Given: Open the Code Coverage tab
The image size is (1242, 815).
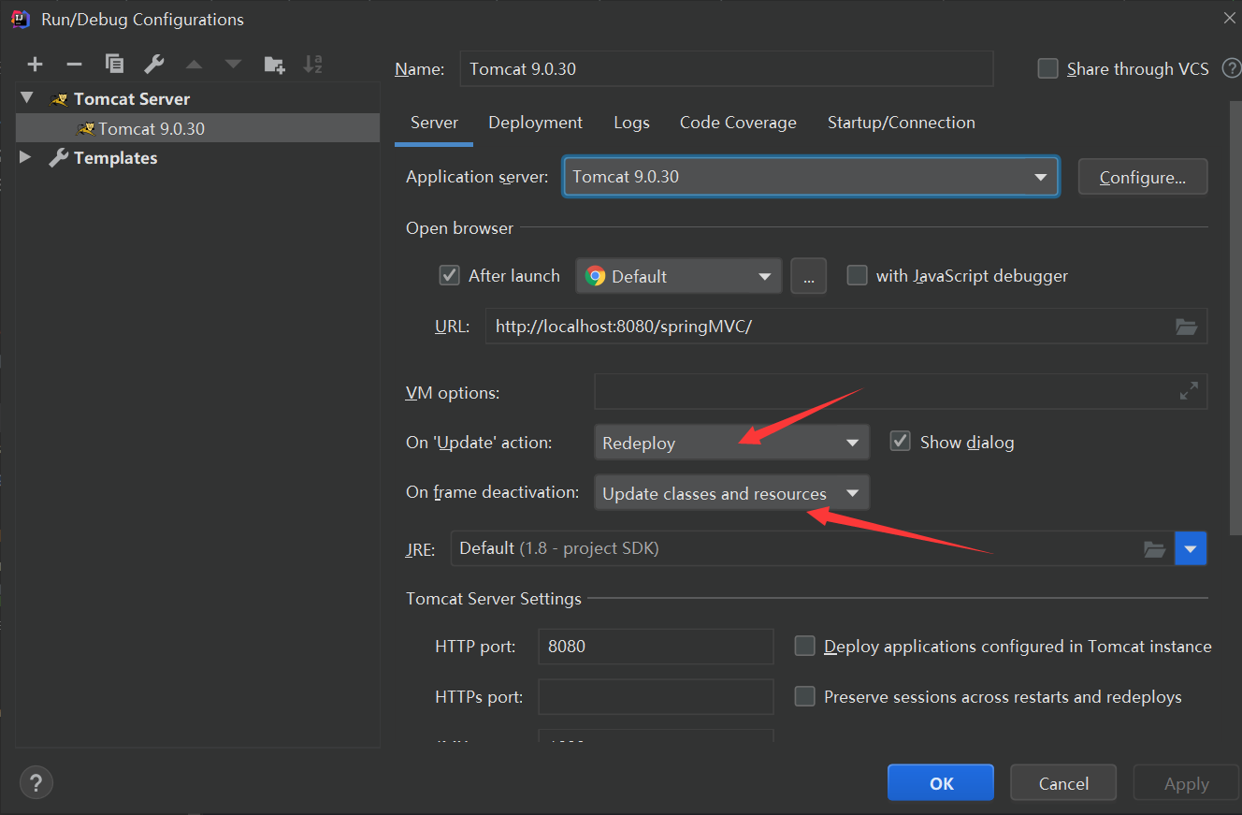Looking at the screenshot, I should [x=738, y=123].
